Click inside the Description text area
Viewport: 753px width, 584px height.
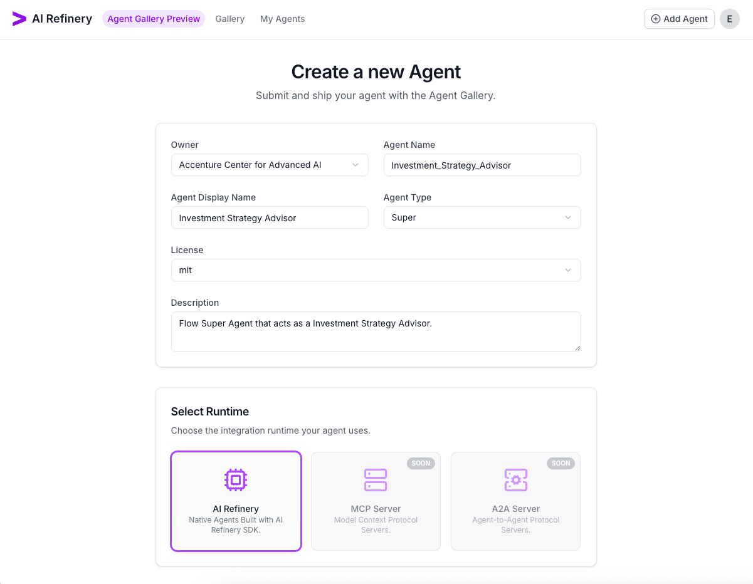pyautogui.click(x=376, y=331)
